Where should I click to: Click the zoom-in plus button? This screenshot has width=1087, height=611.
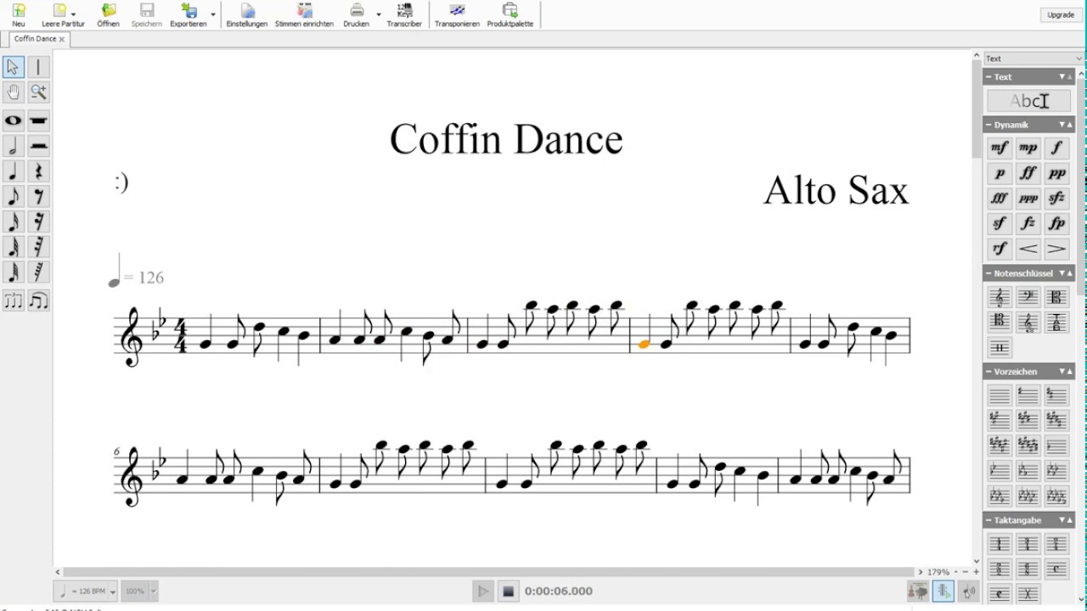[x=976, y=572]
